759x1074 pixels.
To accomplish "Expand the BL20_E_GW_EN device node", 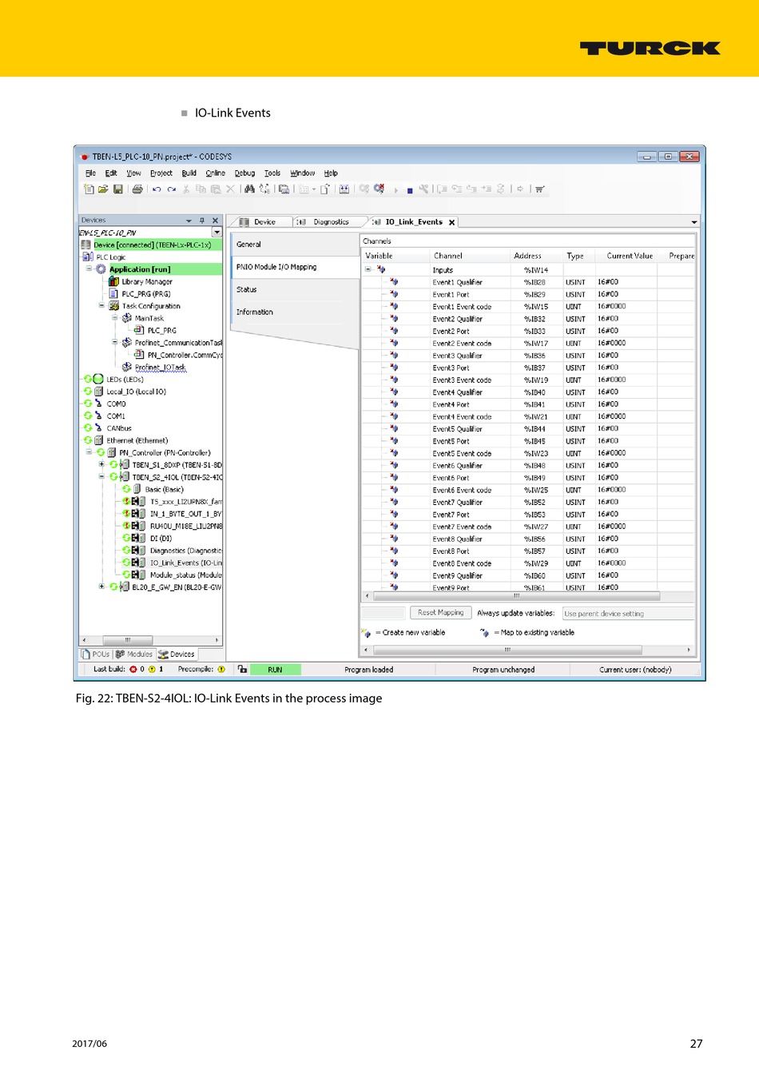I will pos(101,587).
